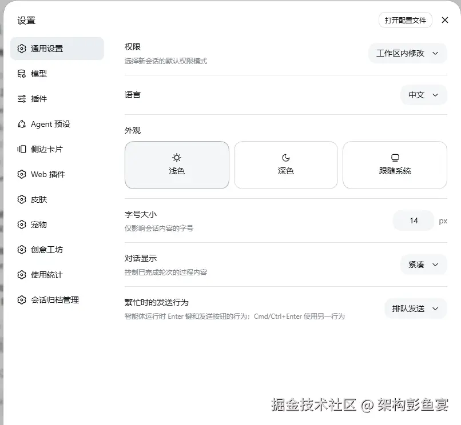Screen dimensions: 461x425
Task: Click the 仅影响会话内容的字号 description text
Action: pos(159,228)
